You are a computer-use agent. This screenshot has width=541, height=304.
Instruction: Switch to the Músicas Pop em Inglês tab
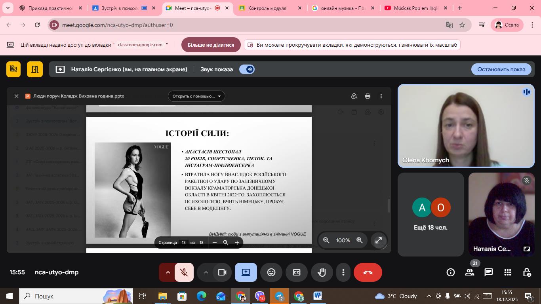pos(415,8)
